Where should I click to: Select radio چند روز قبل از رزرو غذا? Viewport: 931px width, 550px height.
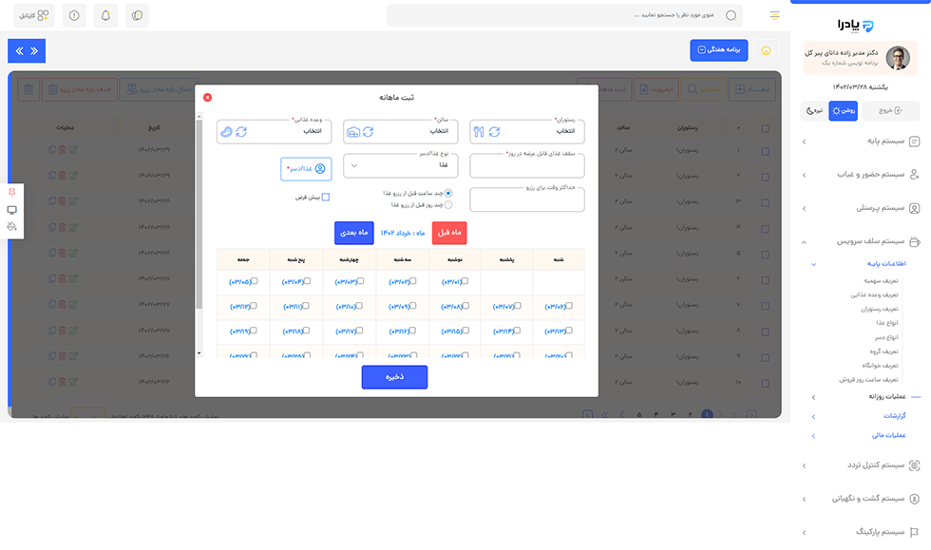448,205
